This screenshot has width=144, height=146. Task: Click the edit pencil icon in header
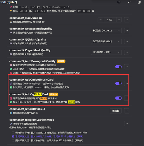pyautogui.click(x=139, y=2)
